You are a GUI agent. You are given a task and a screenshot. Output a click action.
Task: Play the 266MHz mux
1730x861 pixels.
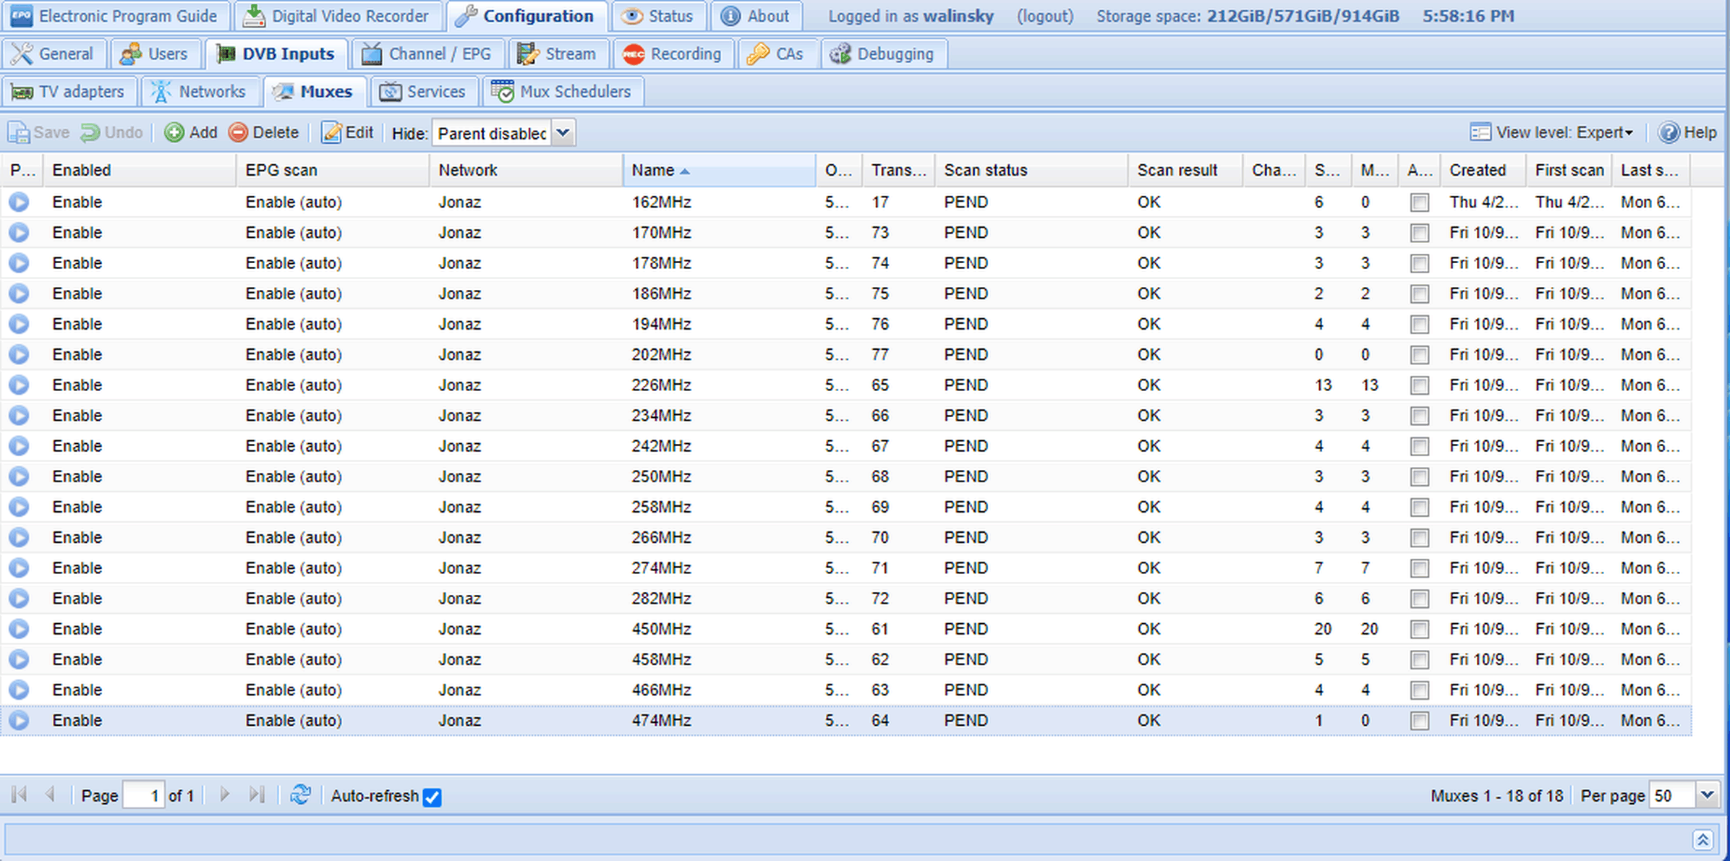click(19, 538)
